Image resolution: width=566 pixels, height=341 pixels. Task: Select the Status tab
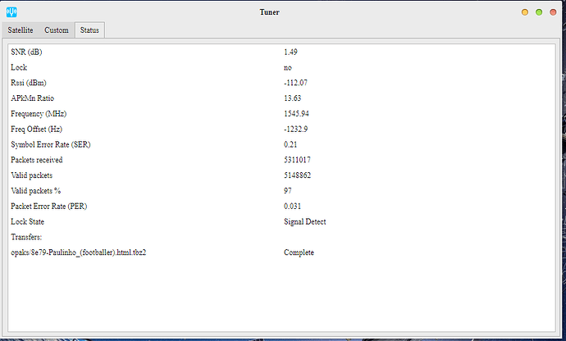click(x=89, y=30)
